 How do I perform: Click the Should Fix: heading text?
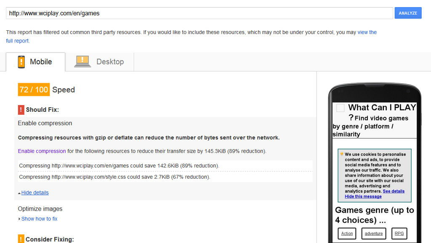point(43,110)
